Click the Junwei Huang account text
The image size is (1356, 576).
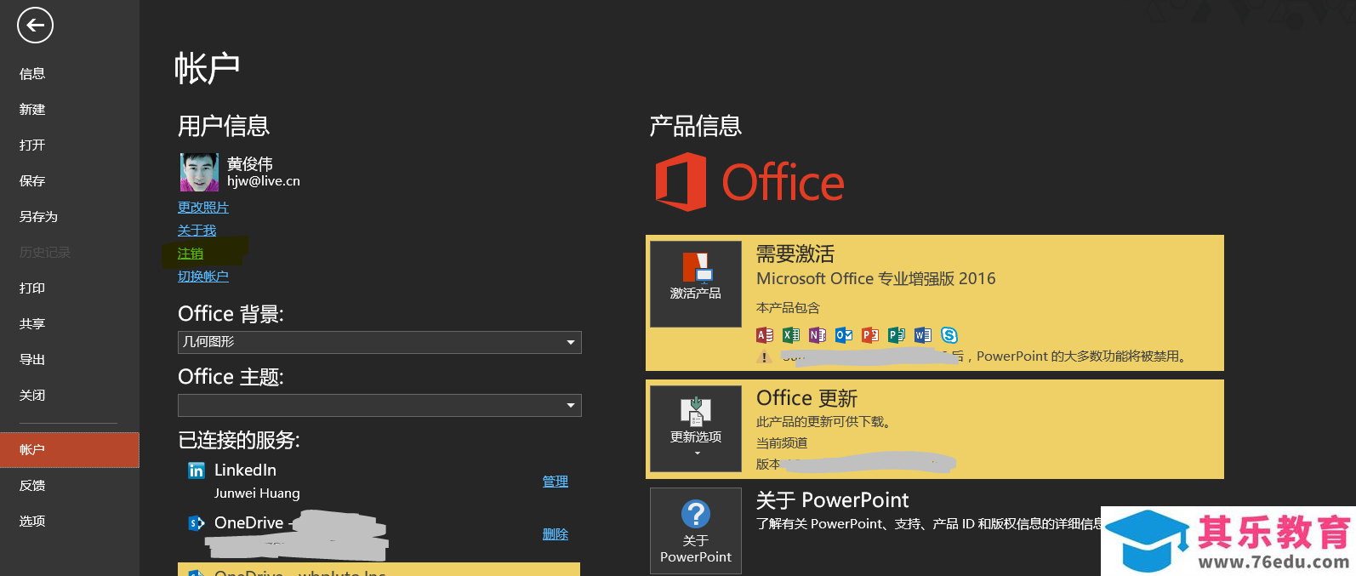pos(257,493)
